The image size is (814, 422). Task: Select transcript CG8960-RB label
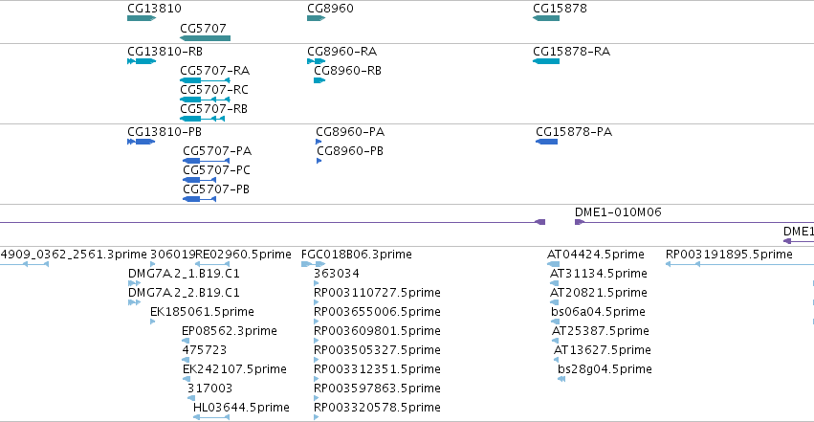pyautogui.click(x=348, y=70)
